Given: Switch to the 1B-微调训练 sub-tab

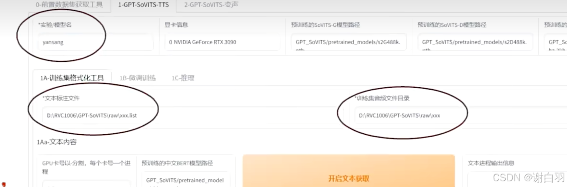Looking at the screenshot, I should [x=138, y=78].
